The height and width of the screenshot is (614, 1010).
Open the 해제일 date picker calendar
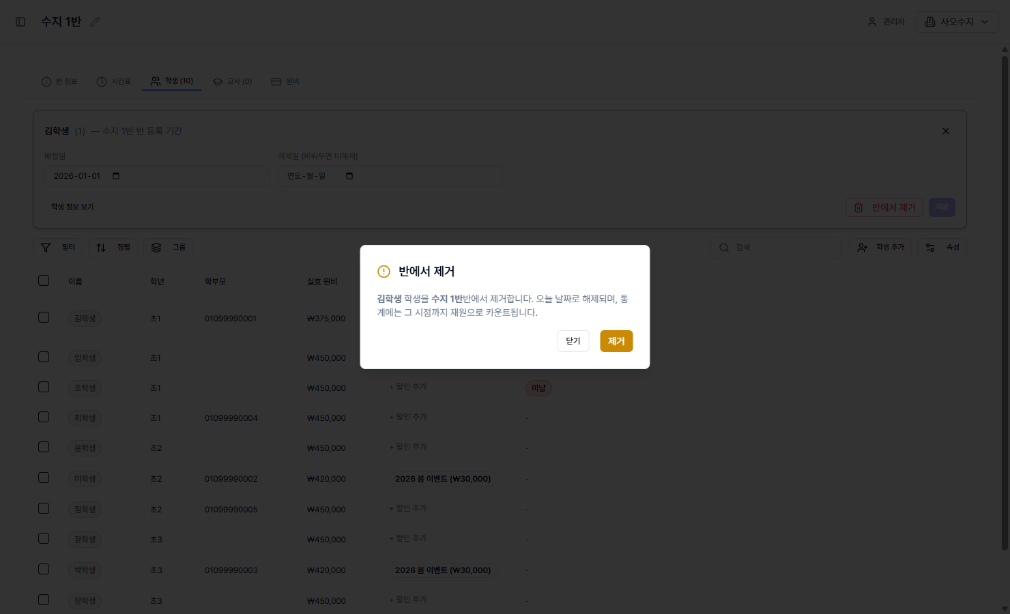[x=349, y=176]
